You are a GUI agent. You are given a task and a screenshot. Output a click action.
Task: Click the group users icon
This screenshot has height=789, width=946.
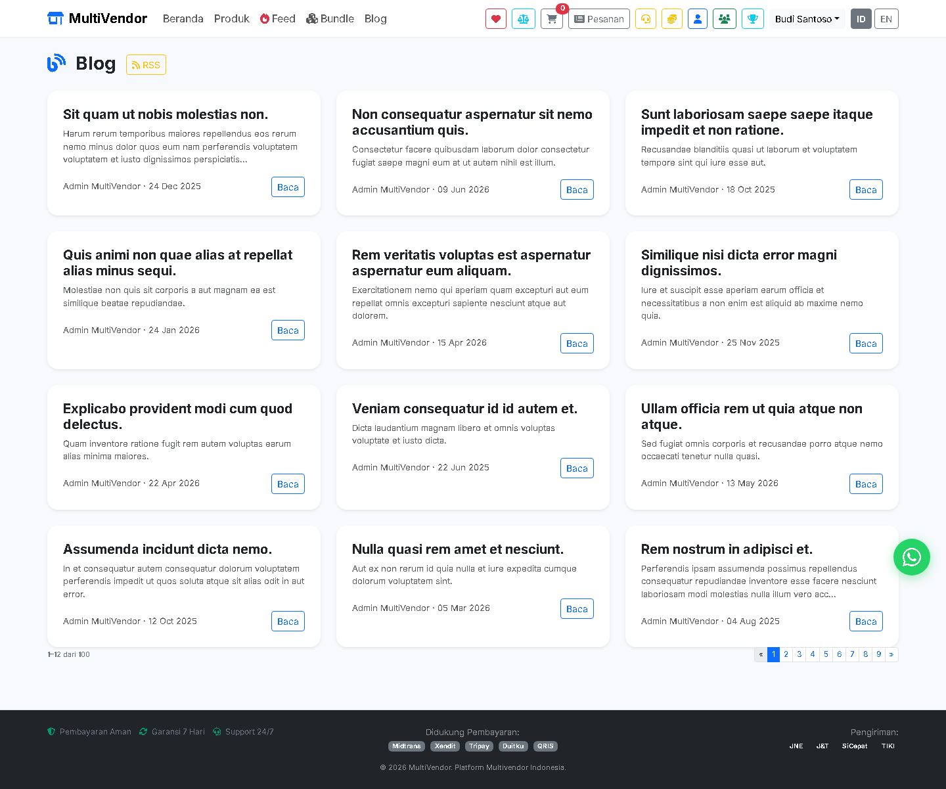point(725,19)
